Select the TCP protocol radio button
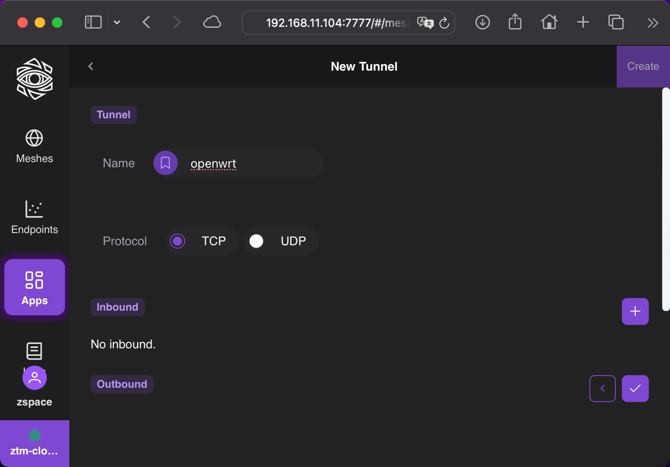 pyautogui.click(x=178, y=241)
